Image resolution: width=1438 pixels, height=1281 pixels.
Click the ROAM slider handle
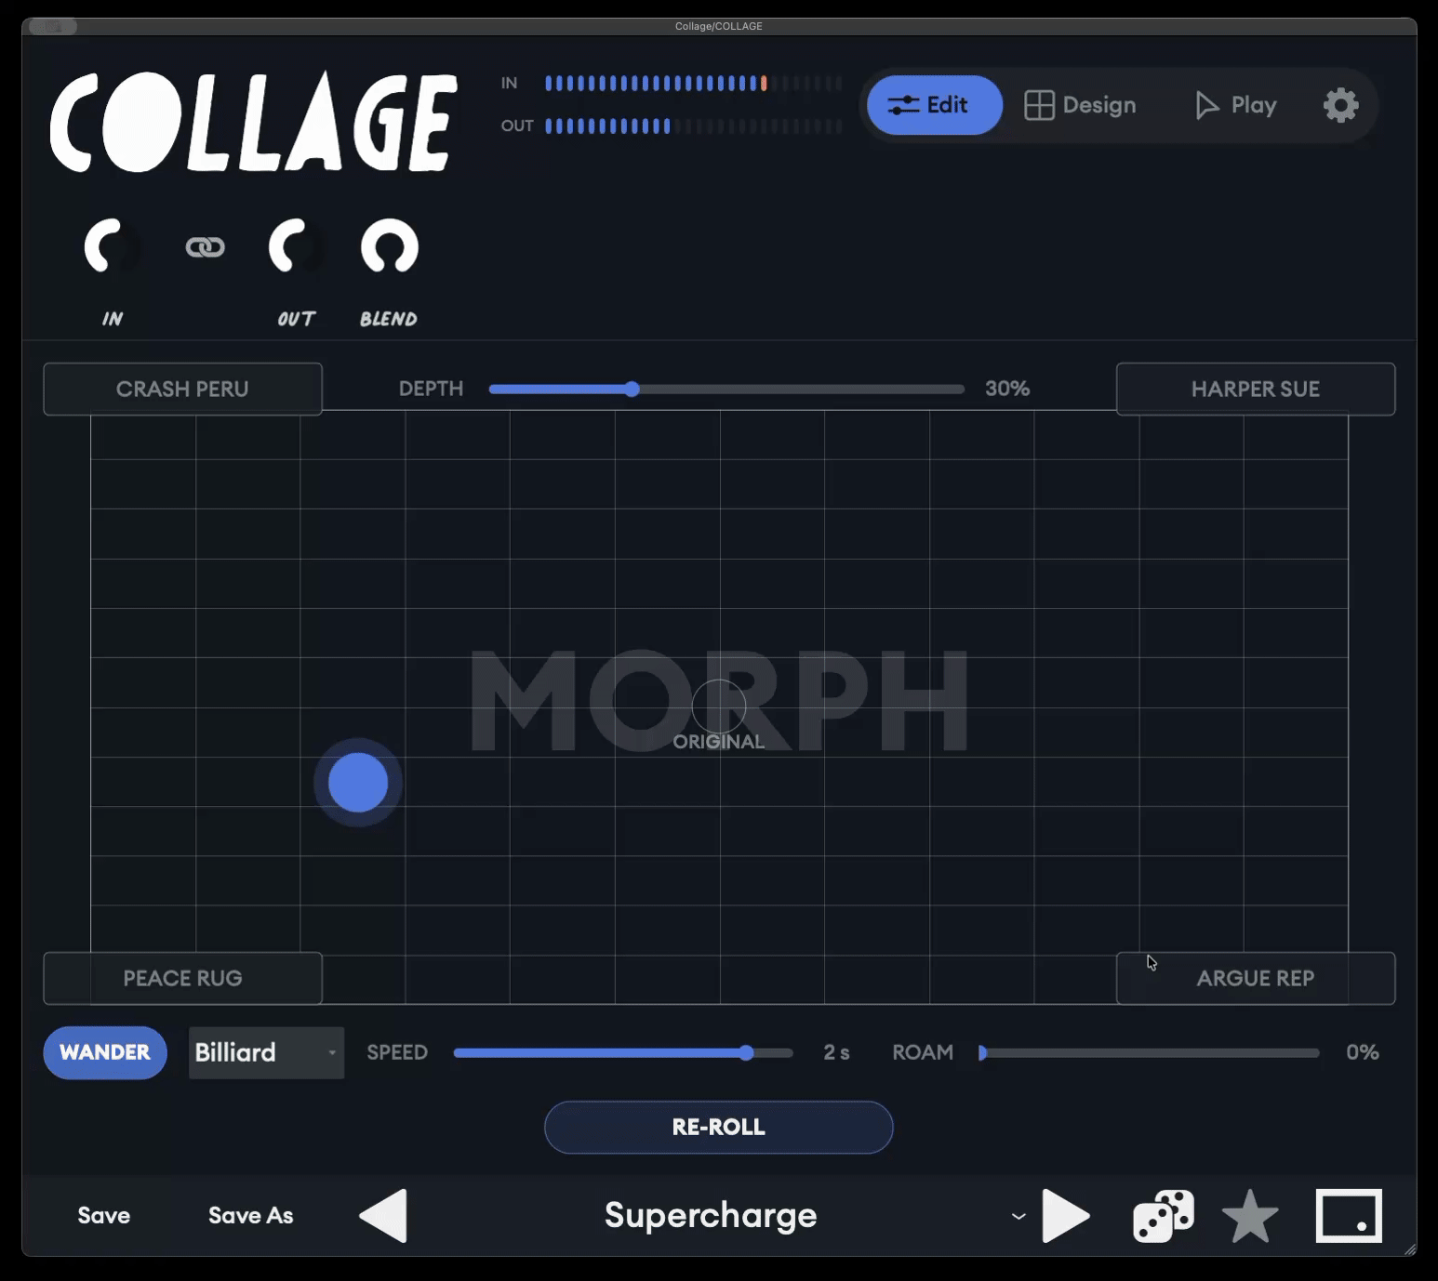(982, 1052)
